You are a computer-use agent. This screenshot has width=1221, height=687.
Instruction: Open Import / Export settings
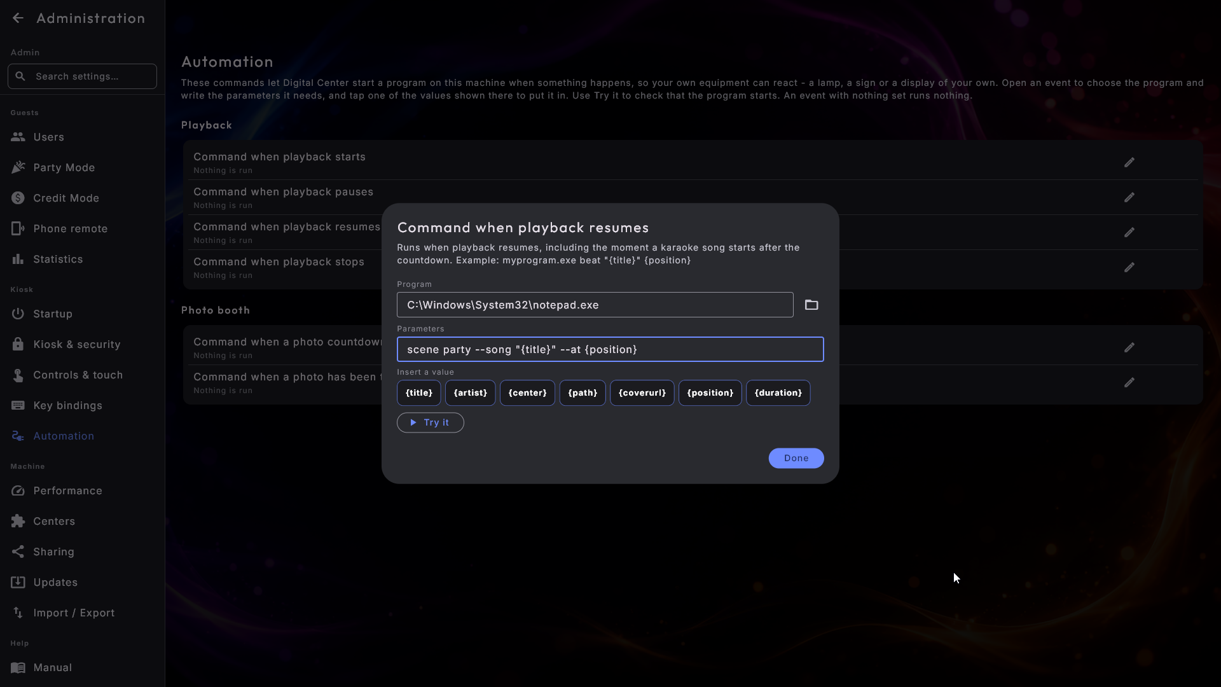[x=82, y=613]
